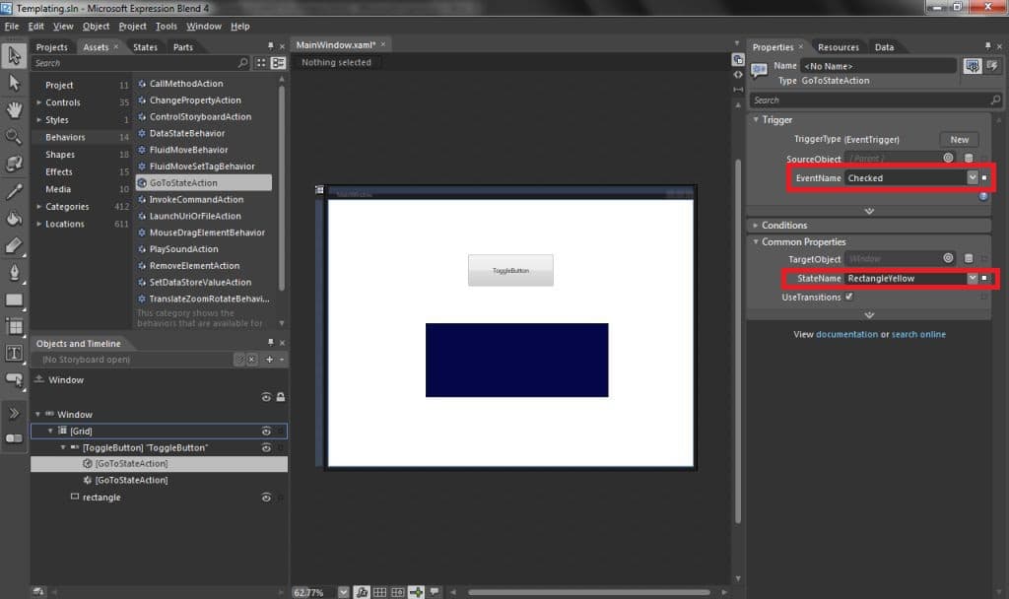Click the lock icon next to Window

pyautogui.click(x=280, y=397)
